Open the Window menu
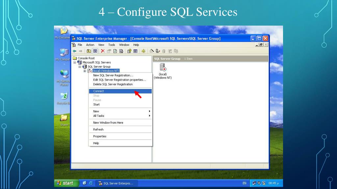 tap(124, 45)
